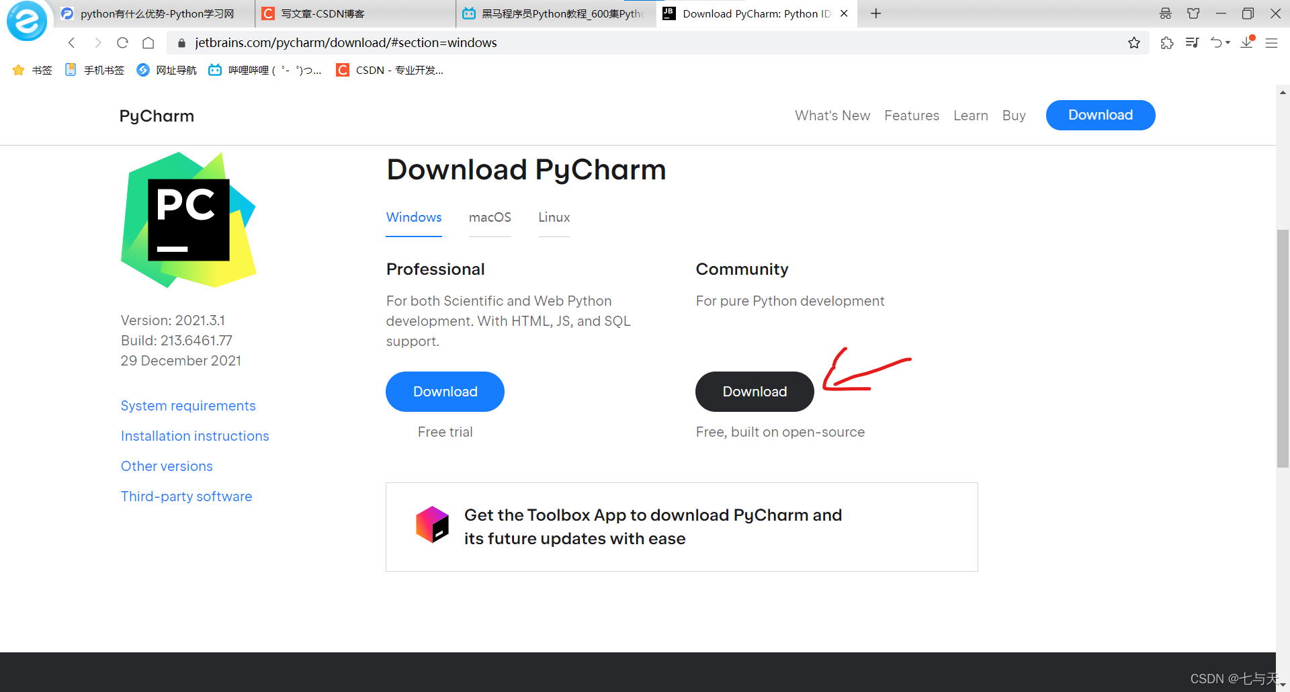Open the 网址导航 bookmark
Screen dimensions: 1290x692
(x=167, y=70)
